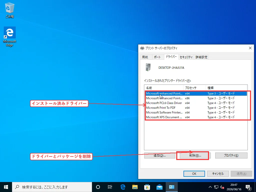Click the server icon beside DESKTOP-2HAJU7A
The image size is (256, 192).
[x=148, y=67]
